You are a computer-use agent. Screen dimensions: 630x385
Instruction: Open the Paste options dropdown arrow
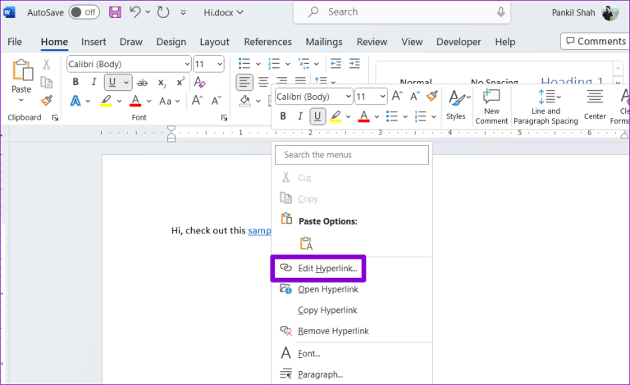(21, 101)
